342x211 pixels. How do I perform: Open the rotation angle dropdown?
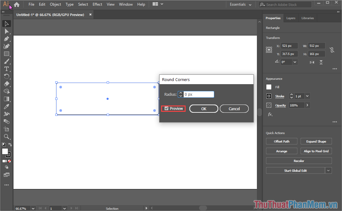[295, 62]
